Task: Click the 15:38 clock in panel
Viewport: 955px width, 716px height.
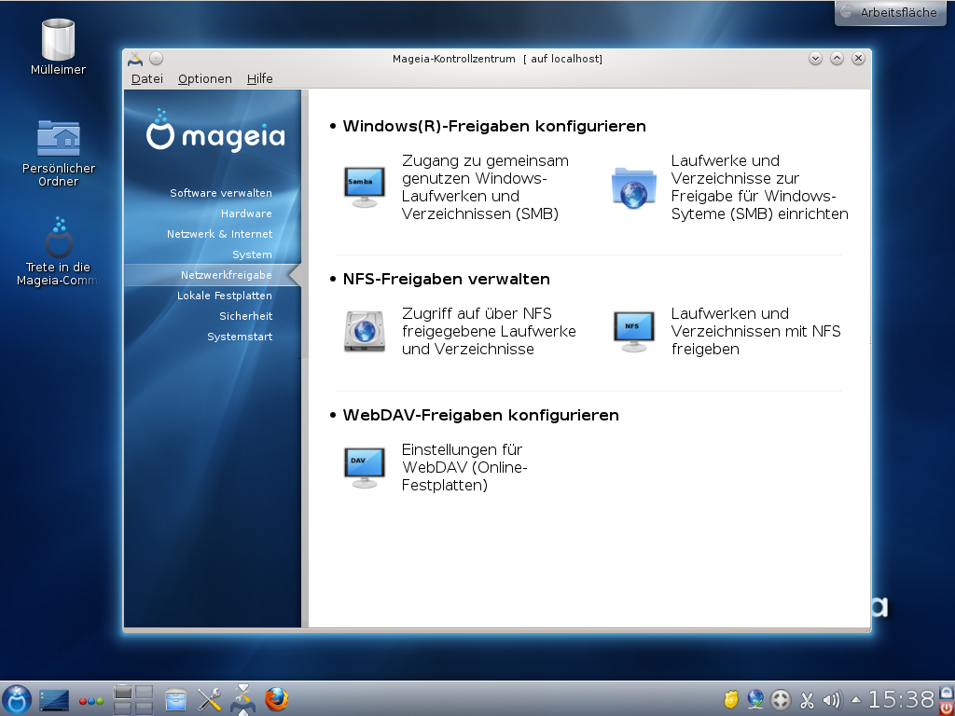Action: (902, 699)
